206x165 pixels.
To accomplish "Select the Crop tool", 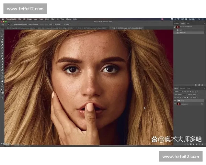I will 2,42.
